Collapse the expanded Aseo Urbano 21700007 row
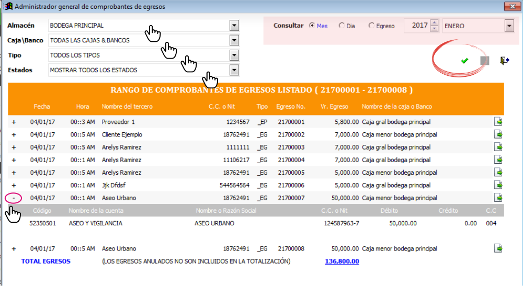The width and height of the screenshot is (523, 286). click(14, 198)
